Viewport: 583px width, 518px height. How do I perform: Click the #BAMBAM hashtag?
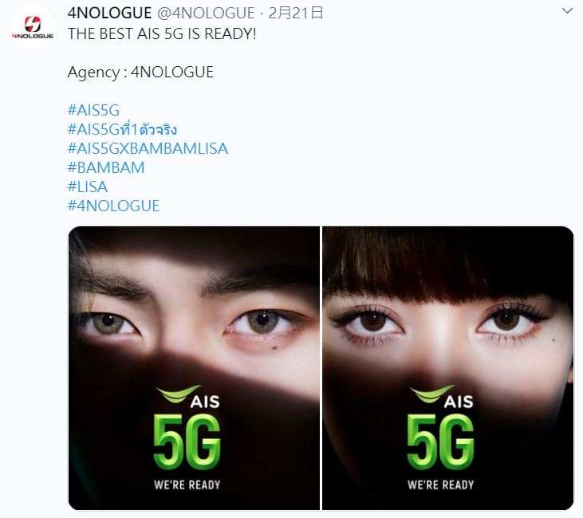[106, 167]
